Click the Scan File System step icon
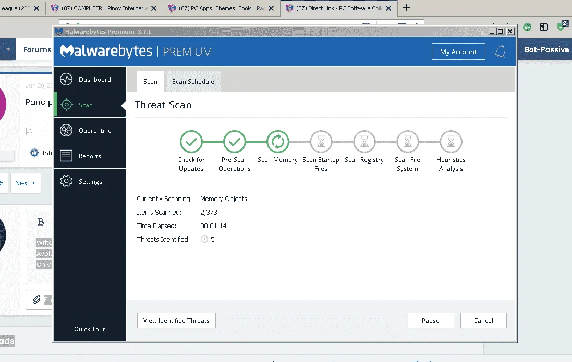This screenshot has width=572, height=362. [x=407, y=142]
